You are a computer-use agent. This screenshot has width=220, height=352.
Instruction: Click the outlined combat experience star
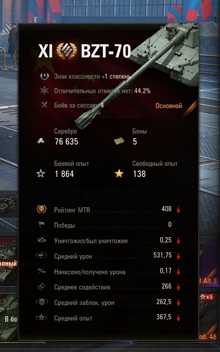pyautogui.click(x=41, y=174)
